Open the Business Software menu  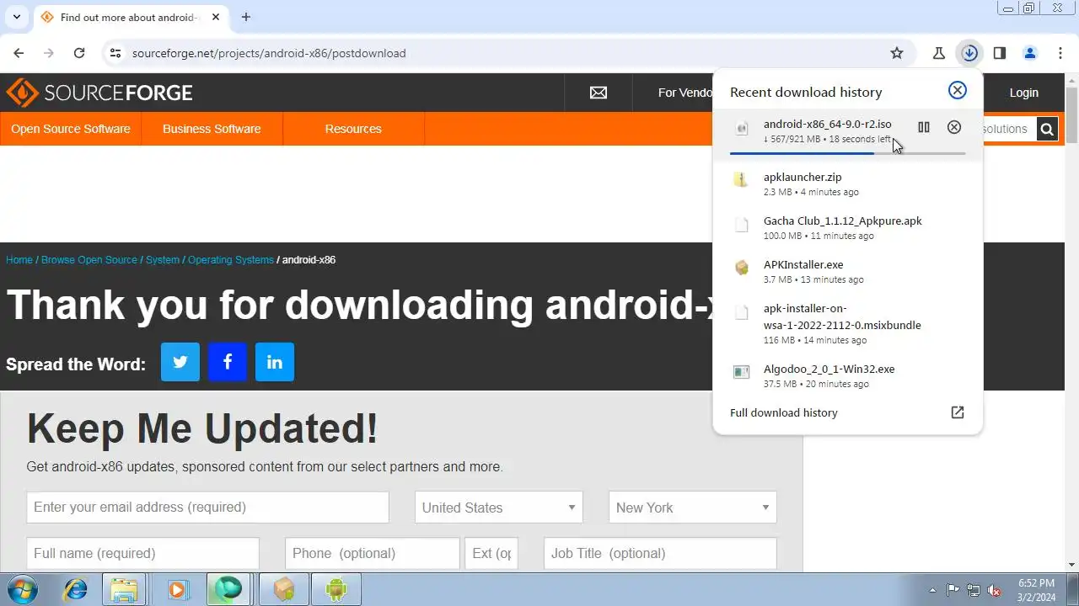(x=212, y=129)
